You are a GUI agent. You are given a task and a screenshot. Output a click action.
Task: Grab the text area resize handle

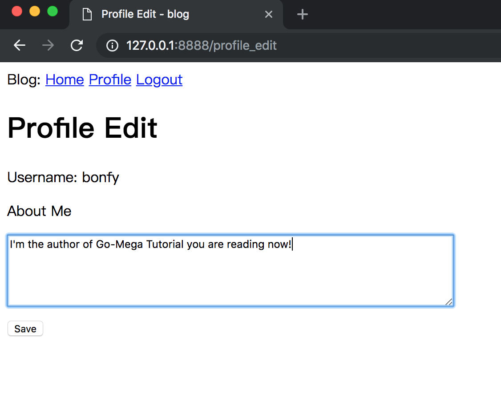pos(449,302)
